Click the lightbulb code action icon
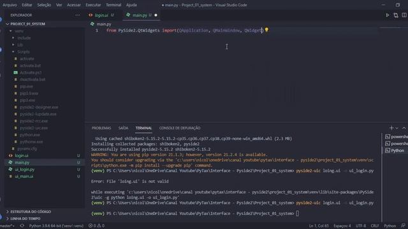The width and height of the screenshot is (408, 229). [x=266, y=30]
